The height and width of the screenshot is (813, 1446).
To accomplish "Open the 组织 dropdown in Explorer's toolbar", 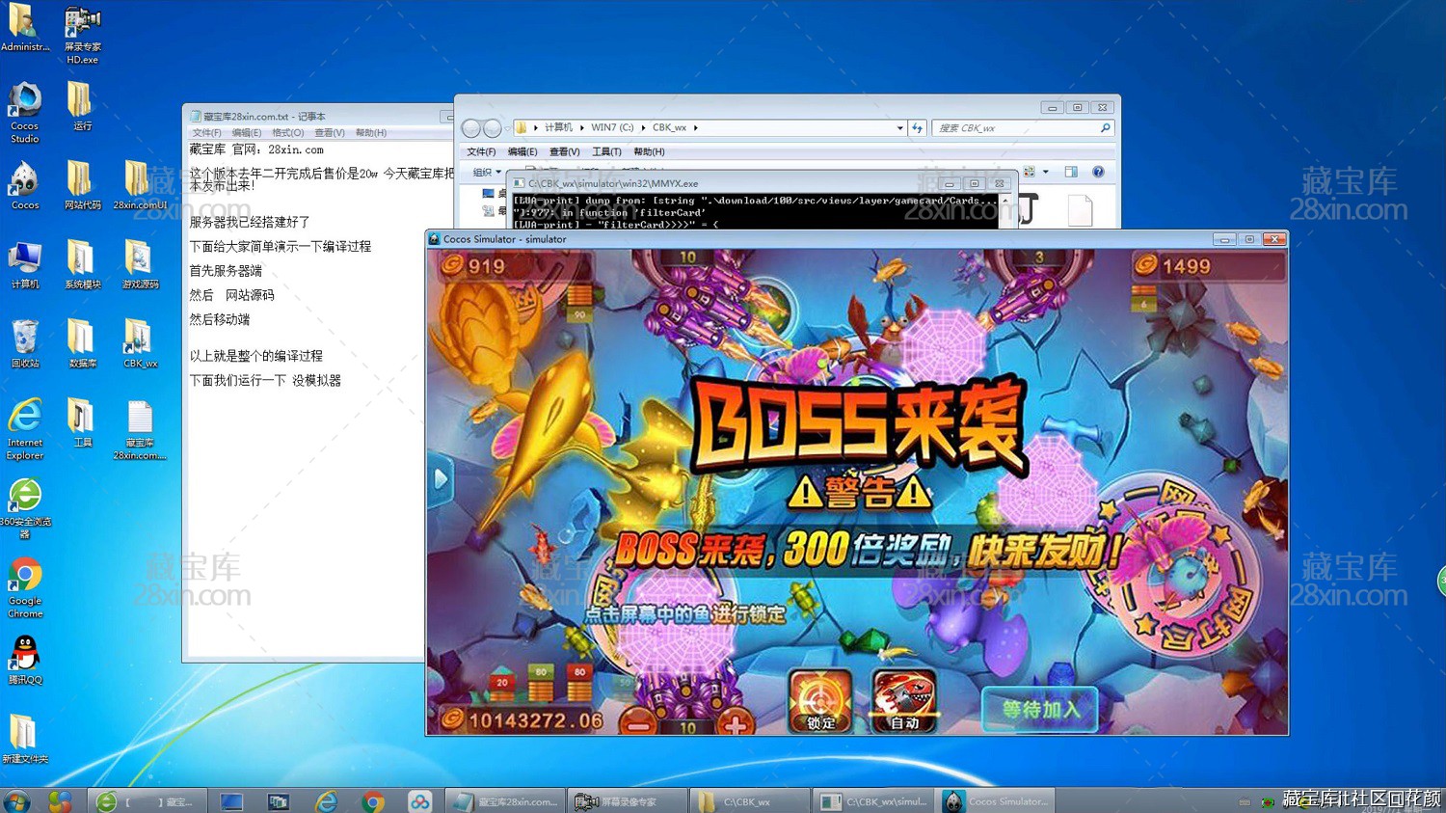I will pyautogui.click(x=487, y=172).
